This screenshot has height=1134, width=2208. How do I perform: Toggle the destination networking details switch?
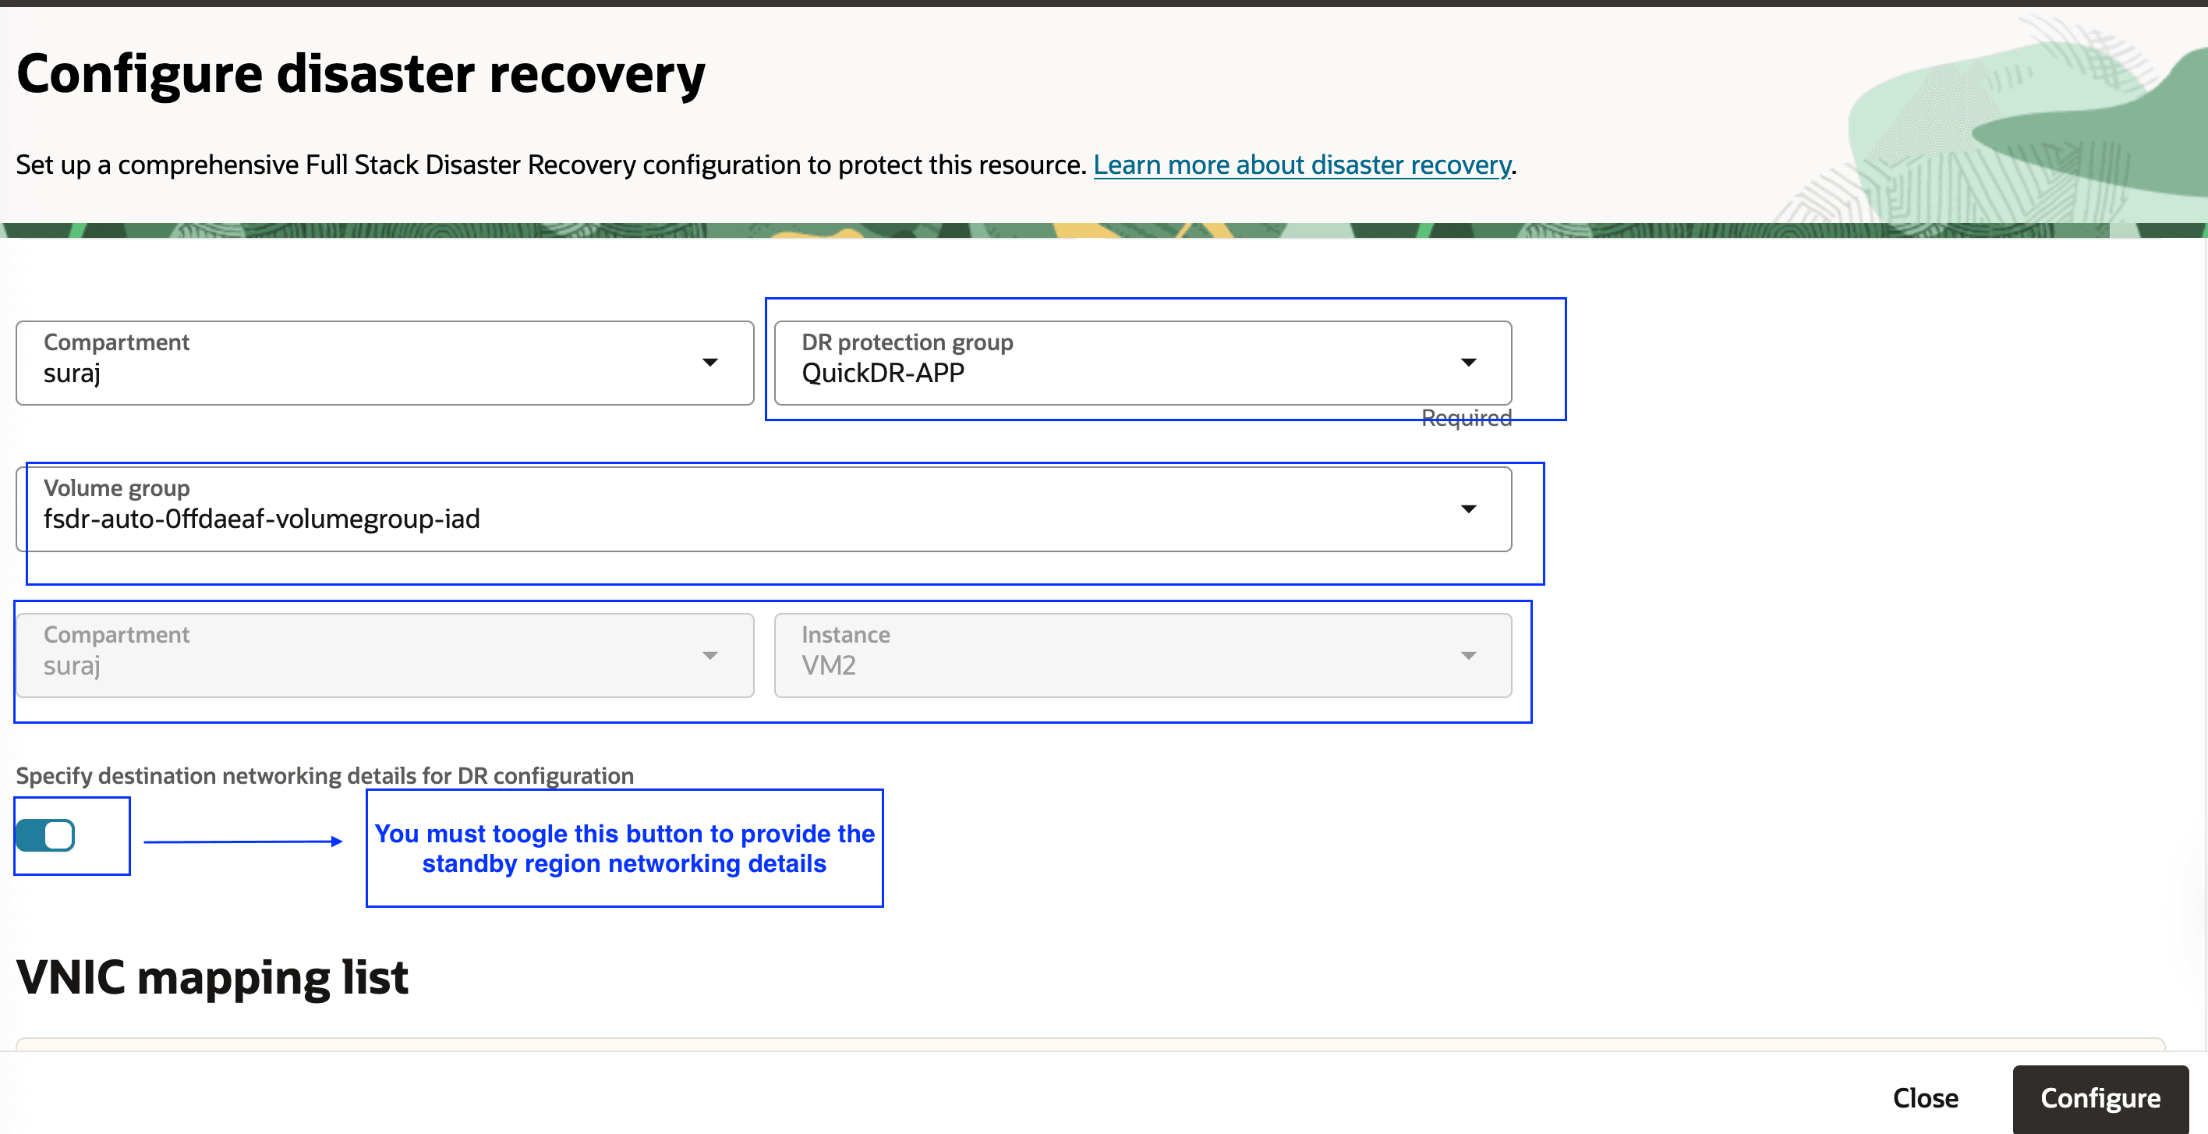45,835
